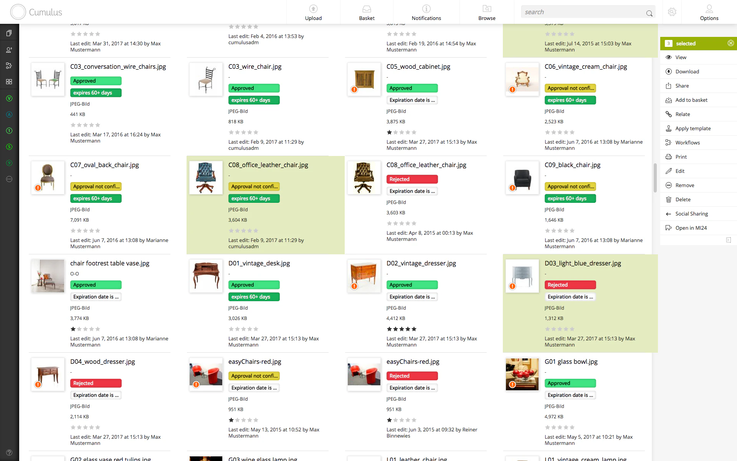Open the Upload panel
This screenshot has width=737, height=461.
tap(313, 12)
